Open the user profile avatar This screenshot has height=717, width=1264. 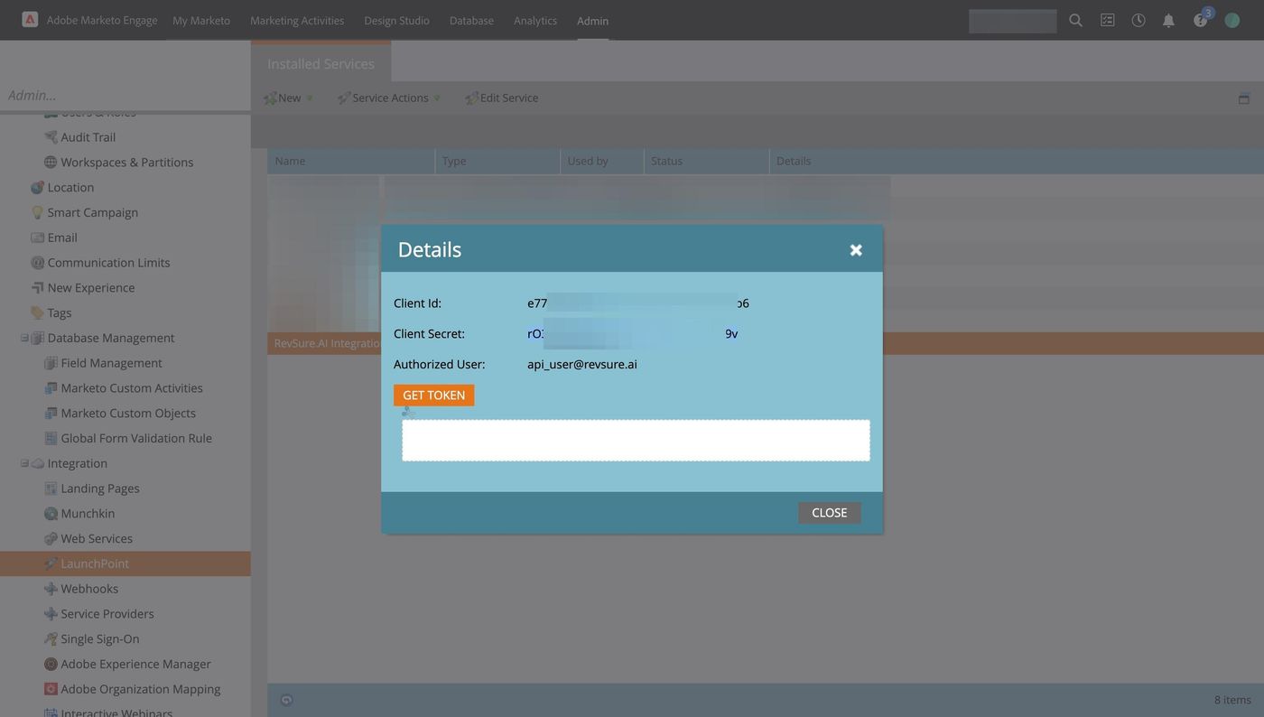pos(1231,20)
